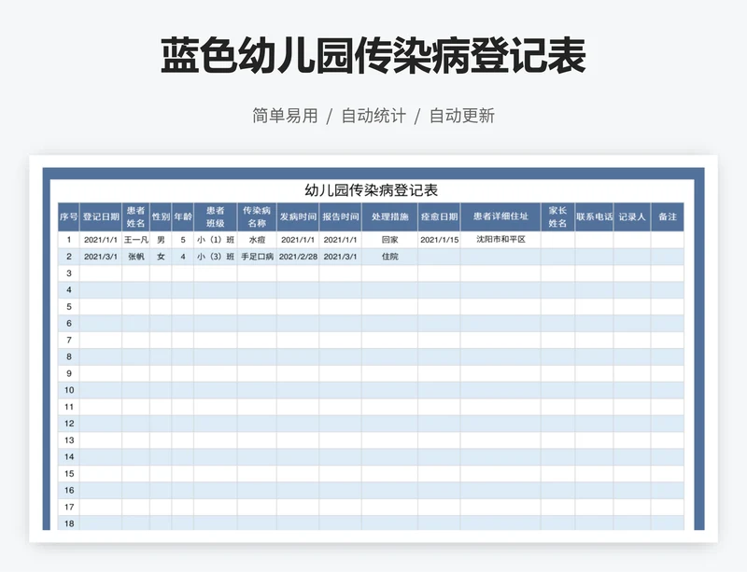Click the 幼儿园传染病登记表 table title cell
This screenshot has width=747, height=572.
(371, 189)
